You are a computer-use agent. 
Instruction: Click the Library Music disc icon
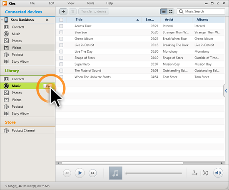[6, 86]
